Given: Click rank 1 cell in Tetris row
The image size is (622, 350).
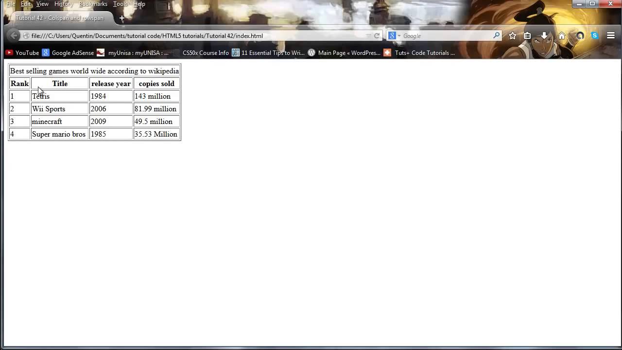Looking at the screenshot, I should (x=20, y=96).
